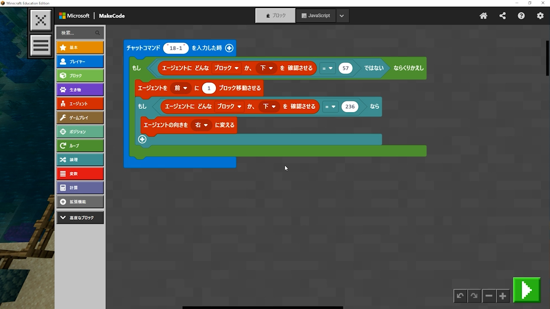Viewport: 550px width, 309px height.
Task: Expand the language dropdown next to JavaScript
Action: pos(342,16)
